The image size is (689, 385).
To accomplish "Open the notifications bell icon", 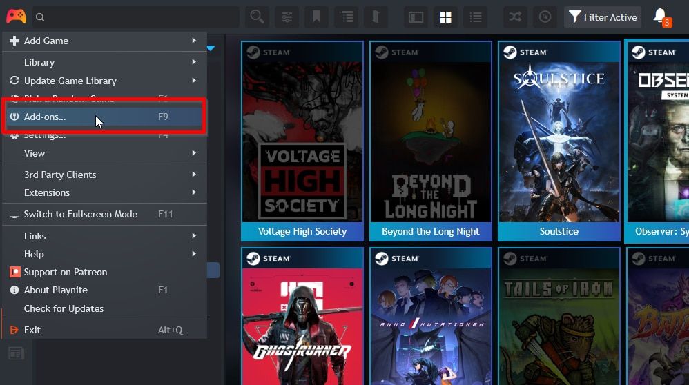I will click(x=661, y=17).
